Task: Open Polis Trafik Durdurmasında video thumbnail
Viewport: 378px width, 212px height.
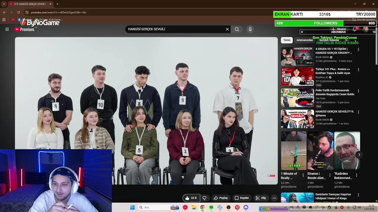Action: click(297, 98)
